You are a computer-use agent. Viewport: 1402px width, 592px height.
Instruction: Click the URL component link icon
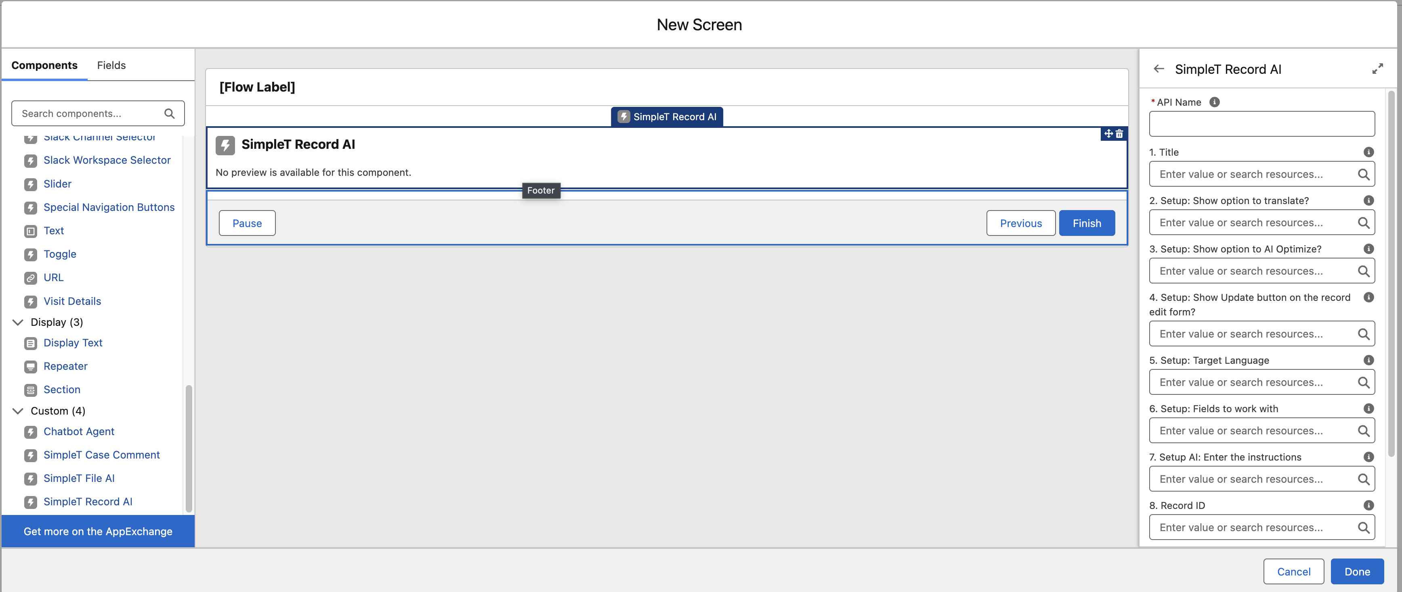coord(30,278)
